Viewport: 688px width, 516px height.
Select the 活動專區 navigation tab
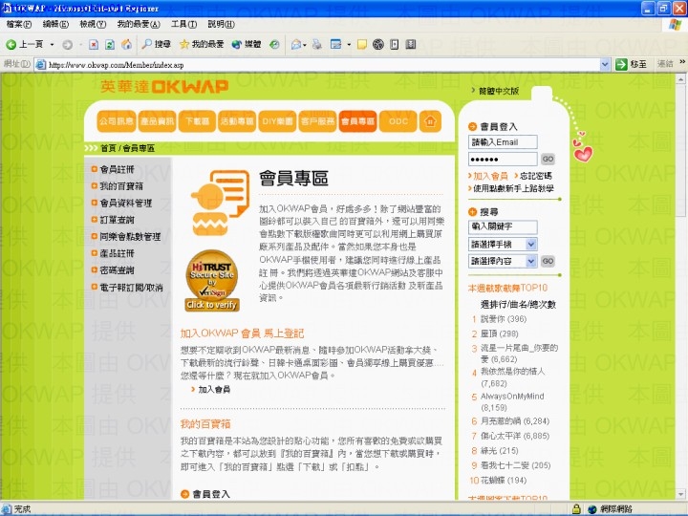(237, 121)
